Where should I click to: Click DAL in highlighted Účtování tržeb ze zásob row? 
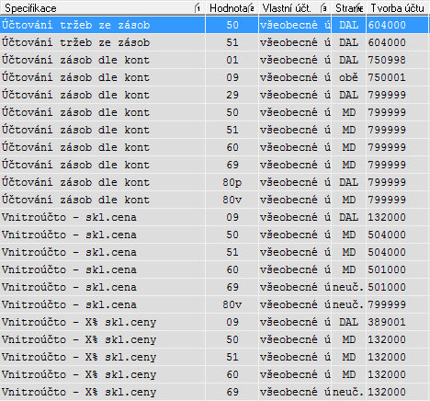(349, 25)
